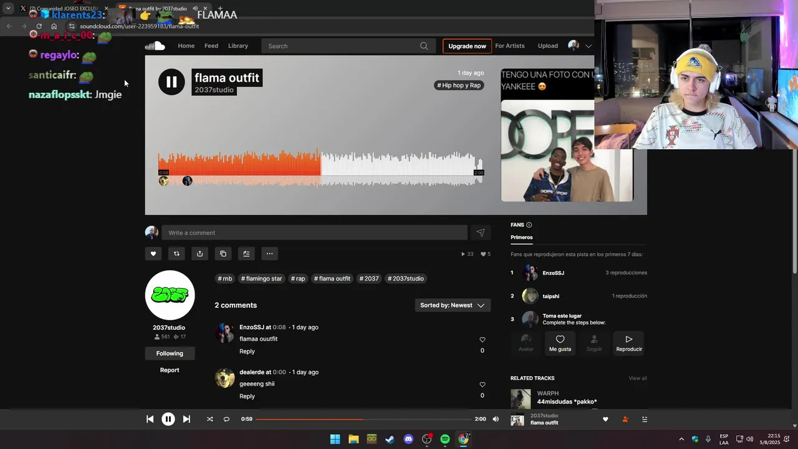Open the Next up queue icon
The width and height of the screenshot is (798, 449).
[x=645, y=420]
